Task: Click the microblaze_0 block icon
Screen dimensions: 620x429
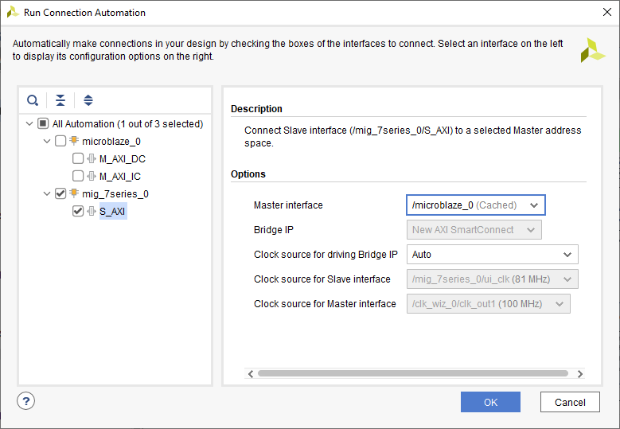Action: click(x=74, y=141)
